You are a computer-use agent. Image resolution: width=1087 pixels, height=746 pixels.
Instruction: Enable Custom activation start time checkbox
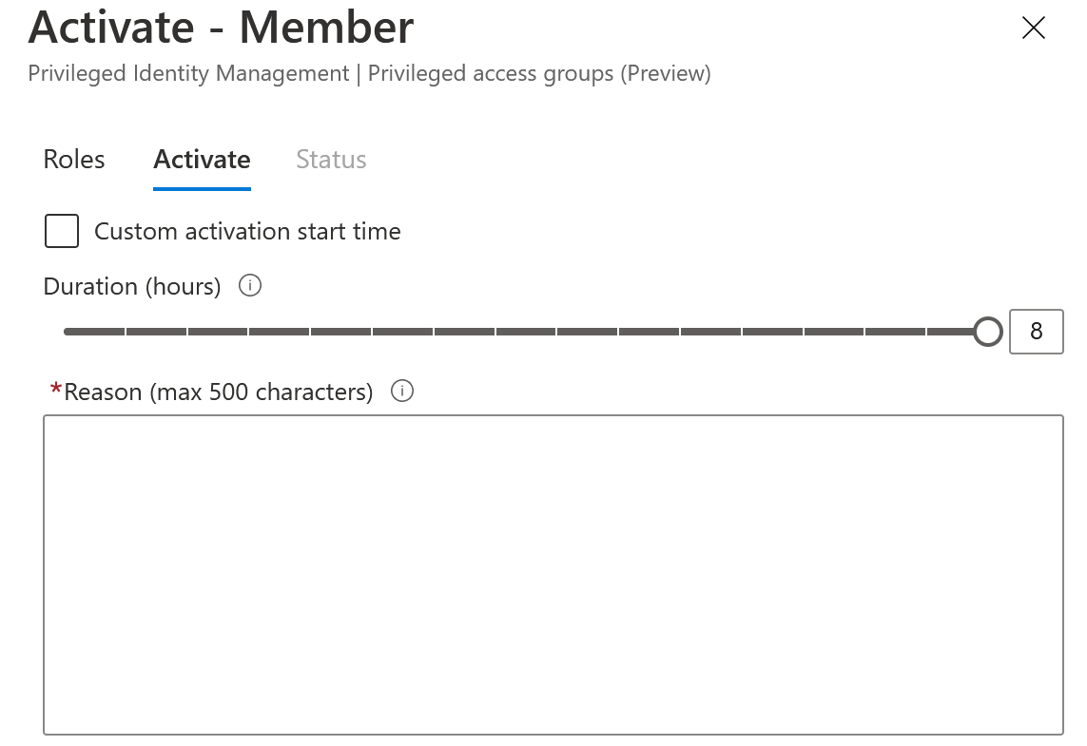(62, 231)
